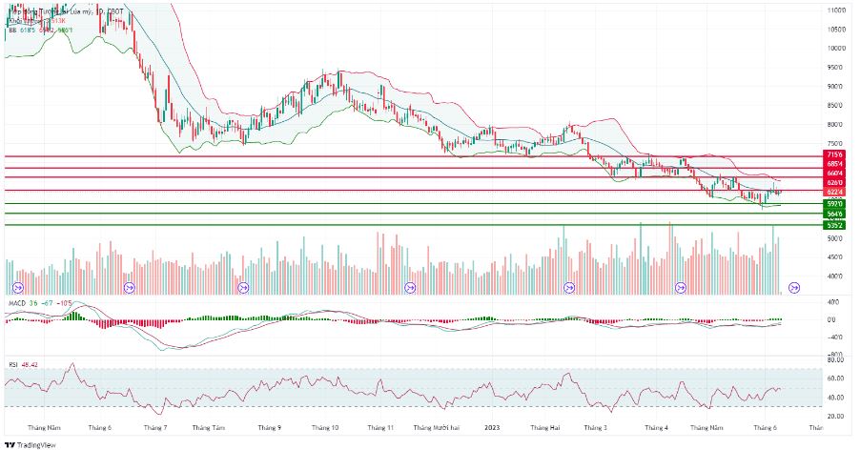Click the RSI axis value 60.00

click(x=835, y=378)
